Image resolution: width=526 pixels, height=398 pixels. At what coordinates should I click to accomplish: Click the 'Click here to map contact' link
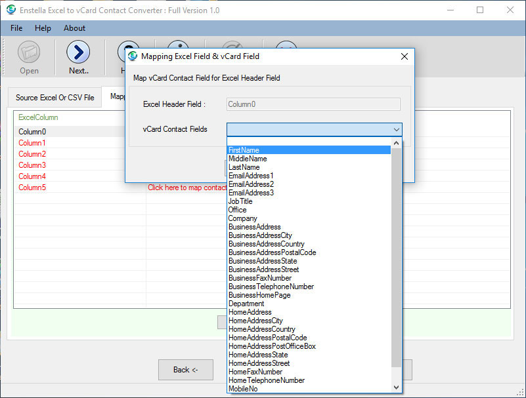click(187, 188)
